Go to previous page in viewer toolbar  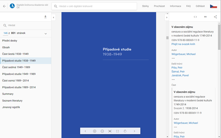pyautogui.click(x=85, y=131)
